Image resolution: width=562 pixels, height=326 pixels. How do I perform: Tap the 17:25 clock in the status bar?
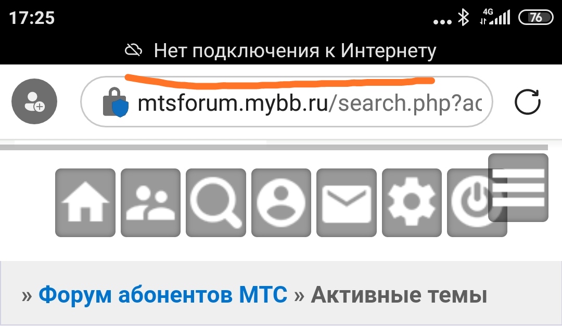click(x=32, y=18)
